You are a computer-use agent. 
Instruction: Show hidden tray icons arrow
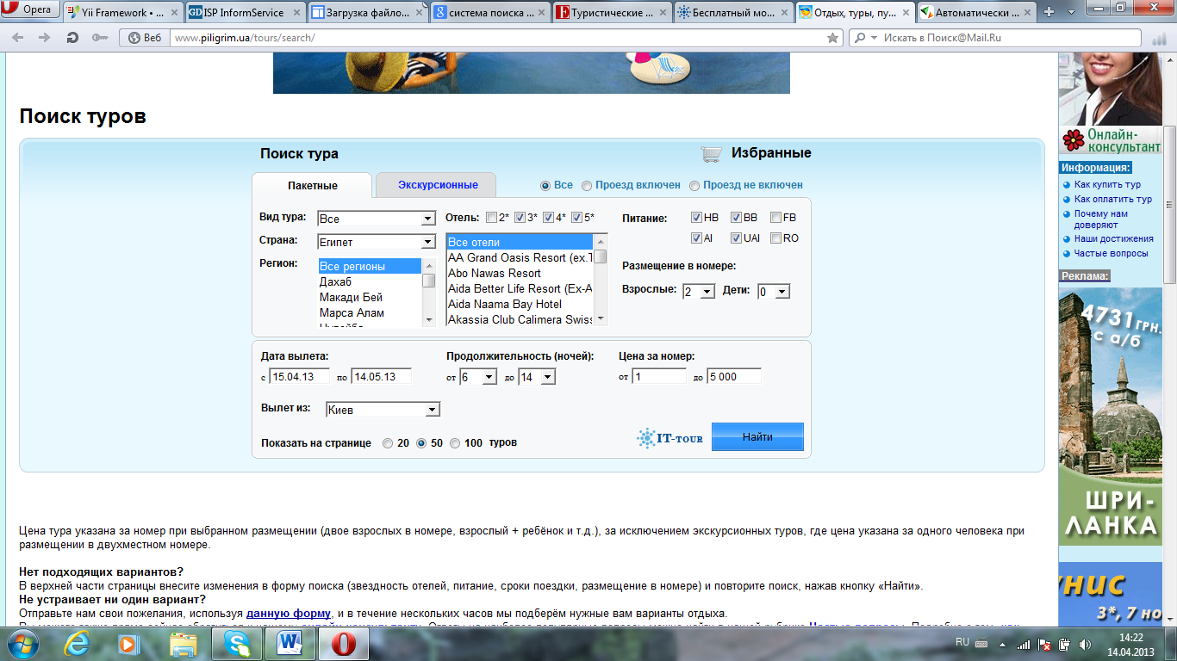coord(1002,644)
